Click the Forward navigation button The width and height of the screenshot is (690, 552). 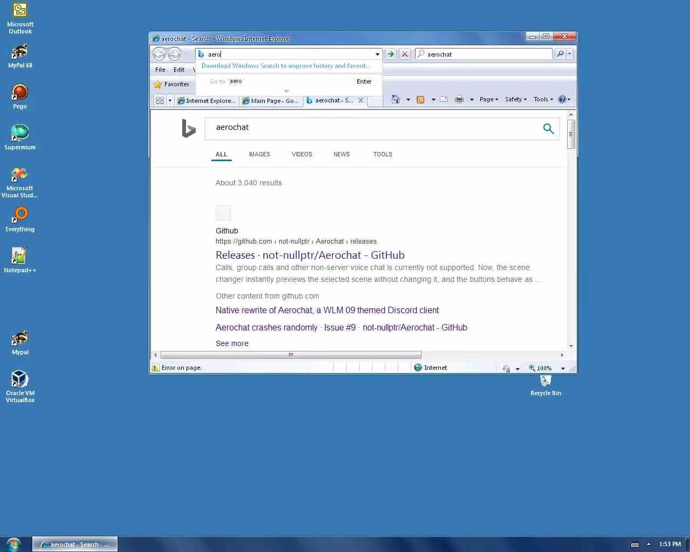pyautogui.click(x=174, y=54)
